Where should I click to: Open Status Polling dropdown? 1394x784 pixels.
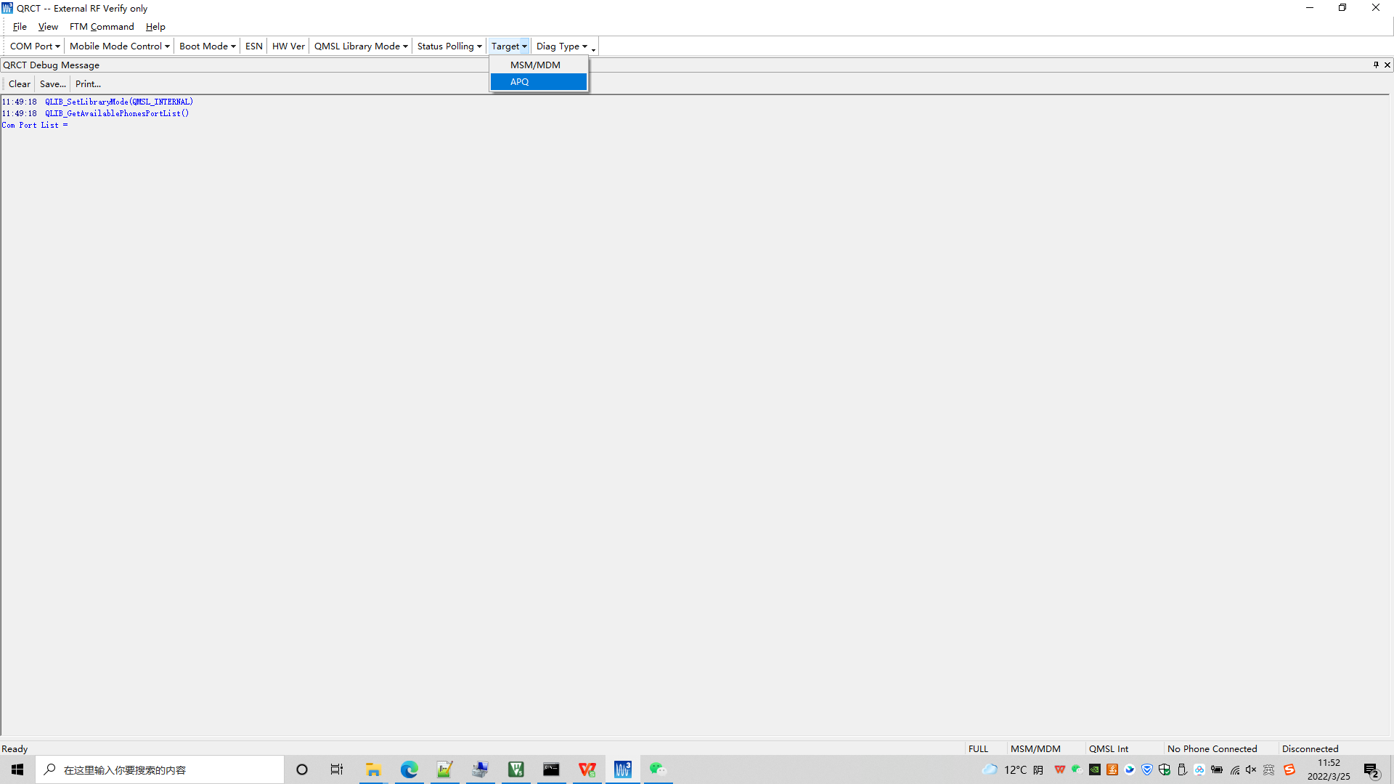click(449, 46)
